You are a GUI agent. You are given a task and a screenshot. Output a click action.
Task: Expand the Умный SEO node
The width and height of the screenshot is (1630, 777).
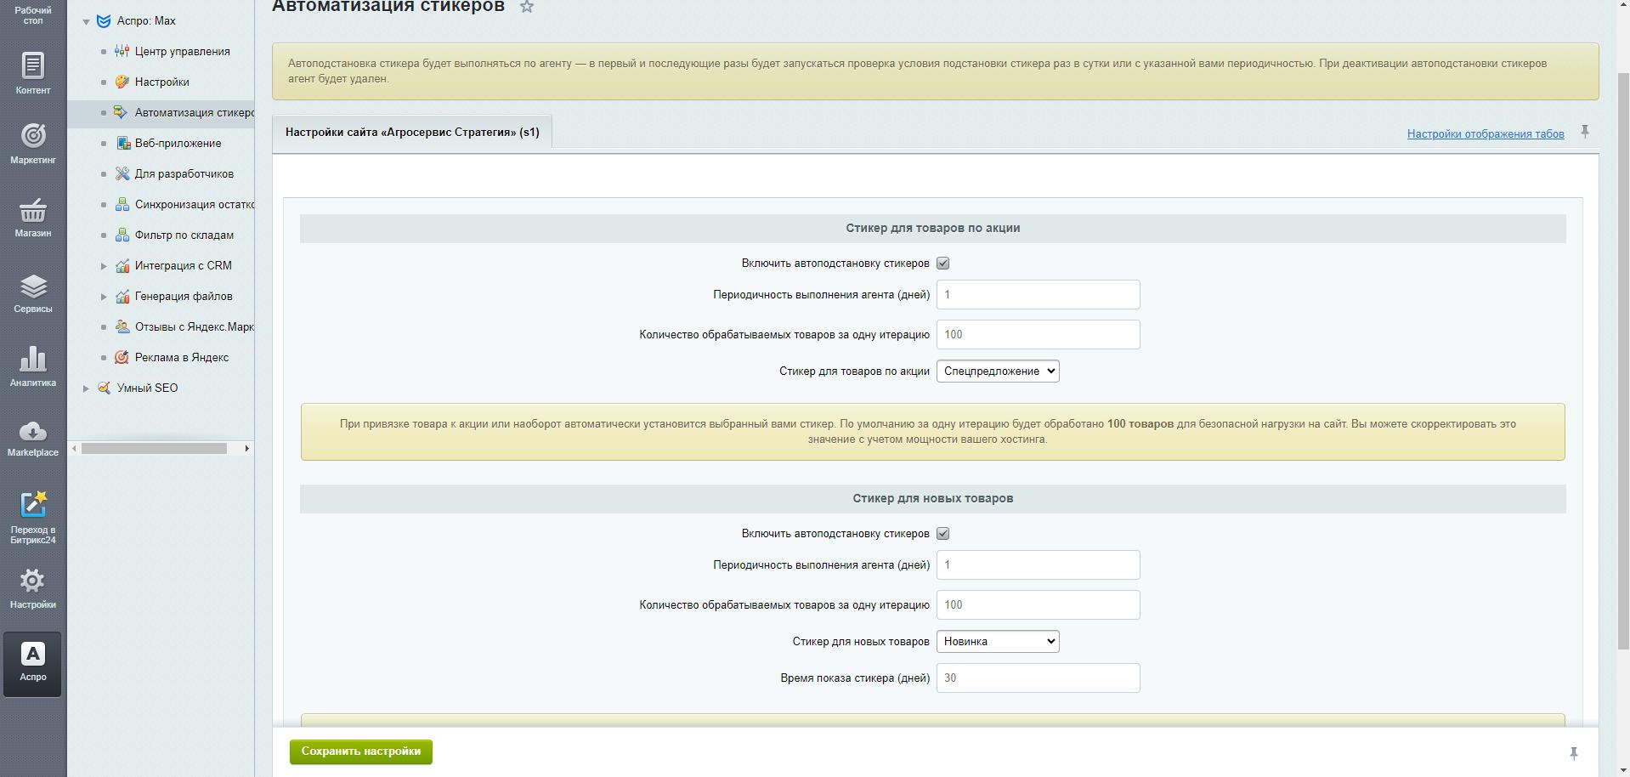[x=86, y=388]
